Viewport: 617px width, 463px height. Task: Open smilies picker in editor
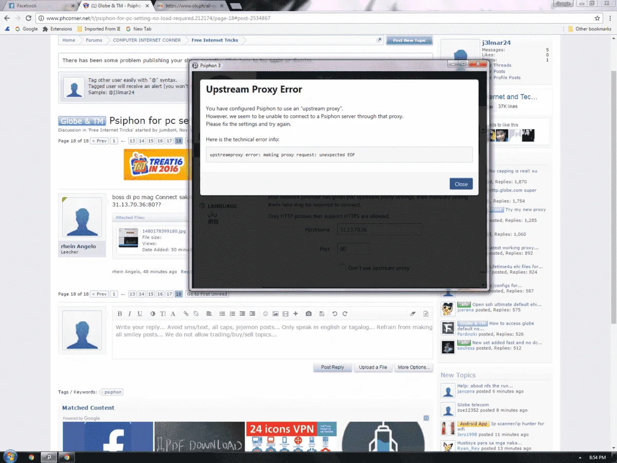click(x=266, y=314)
